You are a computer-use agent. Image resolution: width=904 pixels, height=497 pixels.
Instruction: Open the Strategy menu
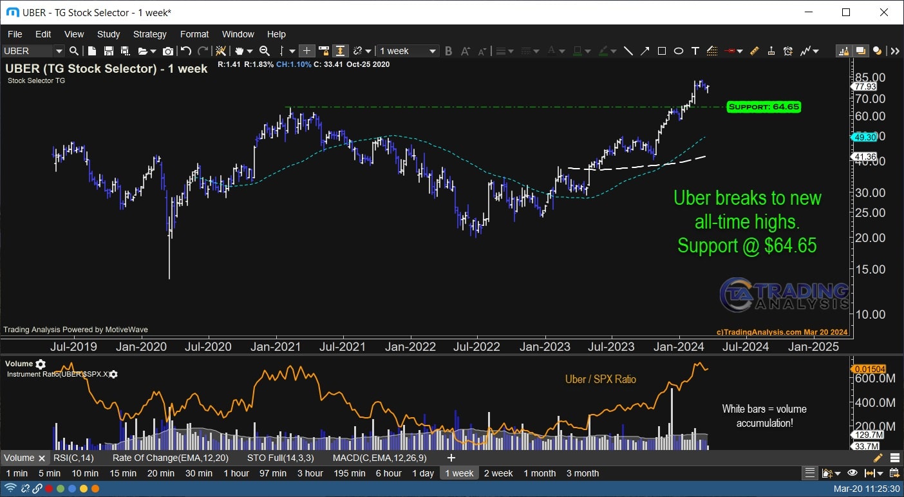pyautogui.click(x=150, y=34)
